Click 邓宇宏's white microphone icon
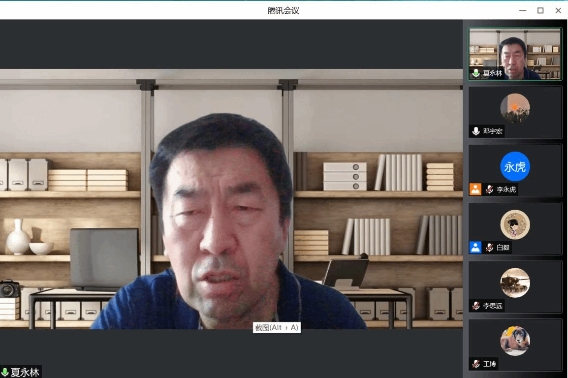 pos(476,131)
